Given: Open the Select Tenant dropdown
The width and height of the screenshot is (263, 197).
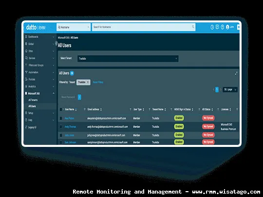Looking at the screenshot, I should point(128,59).
